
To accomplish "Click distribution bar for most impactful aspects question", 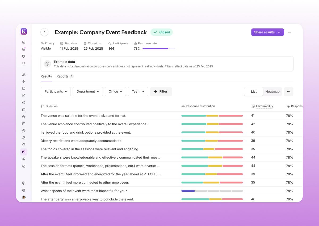I will click(212, 191).
